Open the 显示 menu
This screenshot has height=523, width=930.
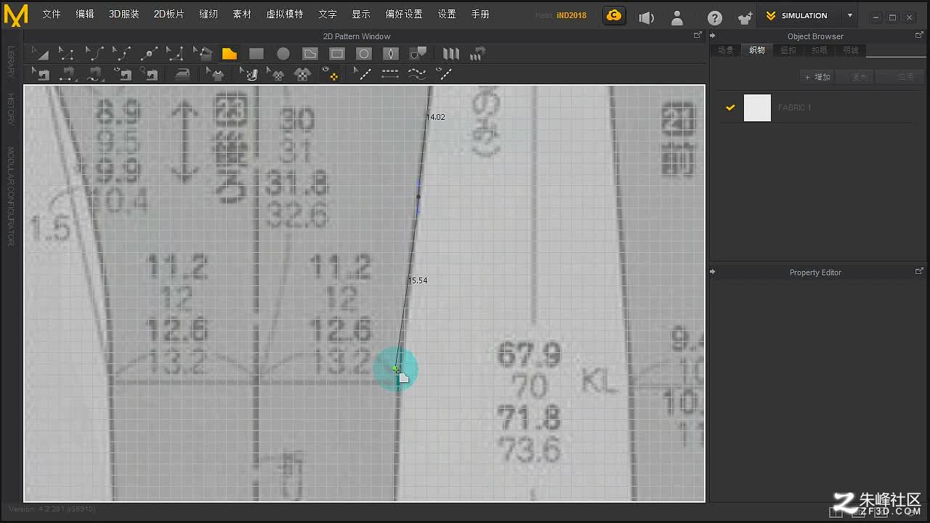point(361,14)
